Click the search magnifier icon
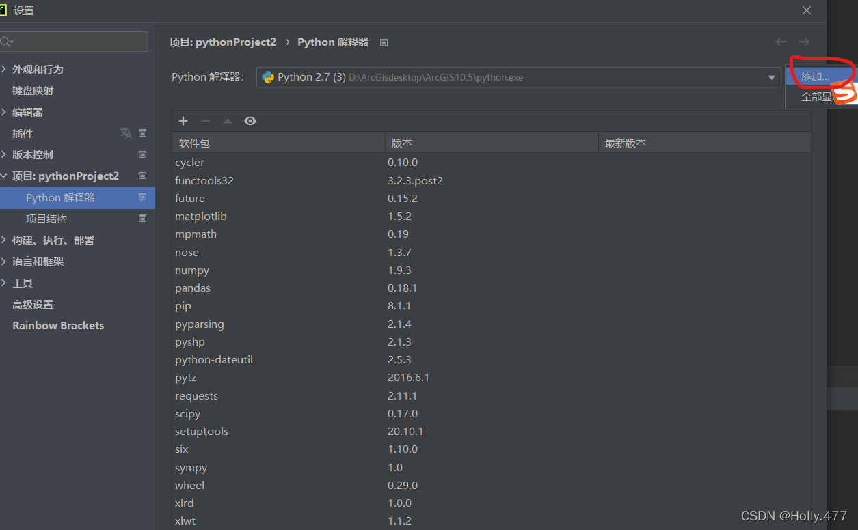The image size is (858, 530). 7,42
